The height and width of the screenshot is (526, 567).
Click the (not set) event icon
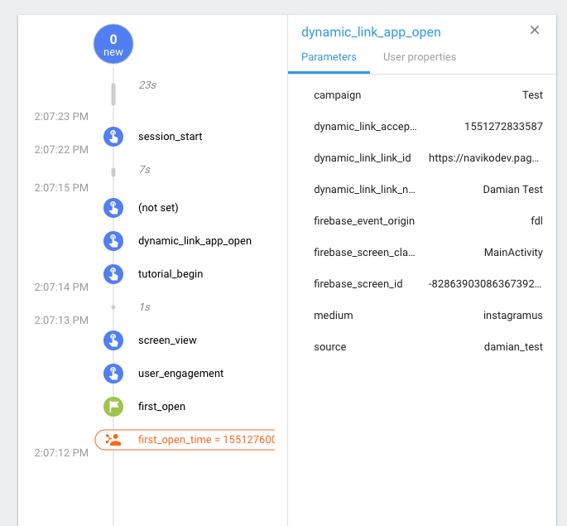click(113, 208)
